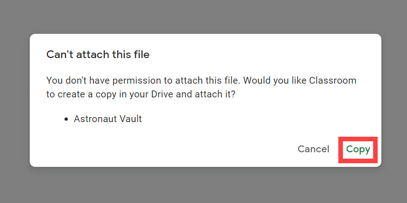Click the word "Classroom" in the message
The height and width of the screenshot is (203, 407).
pyautogui.click(x=332, y=80)
